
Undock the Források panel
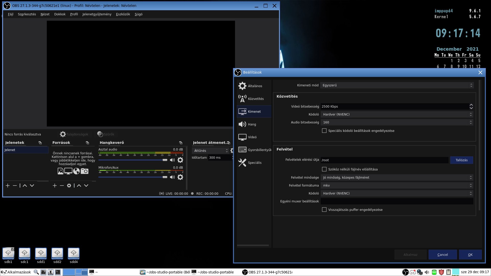87,143
